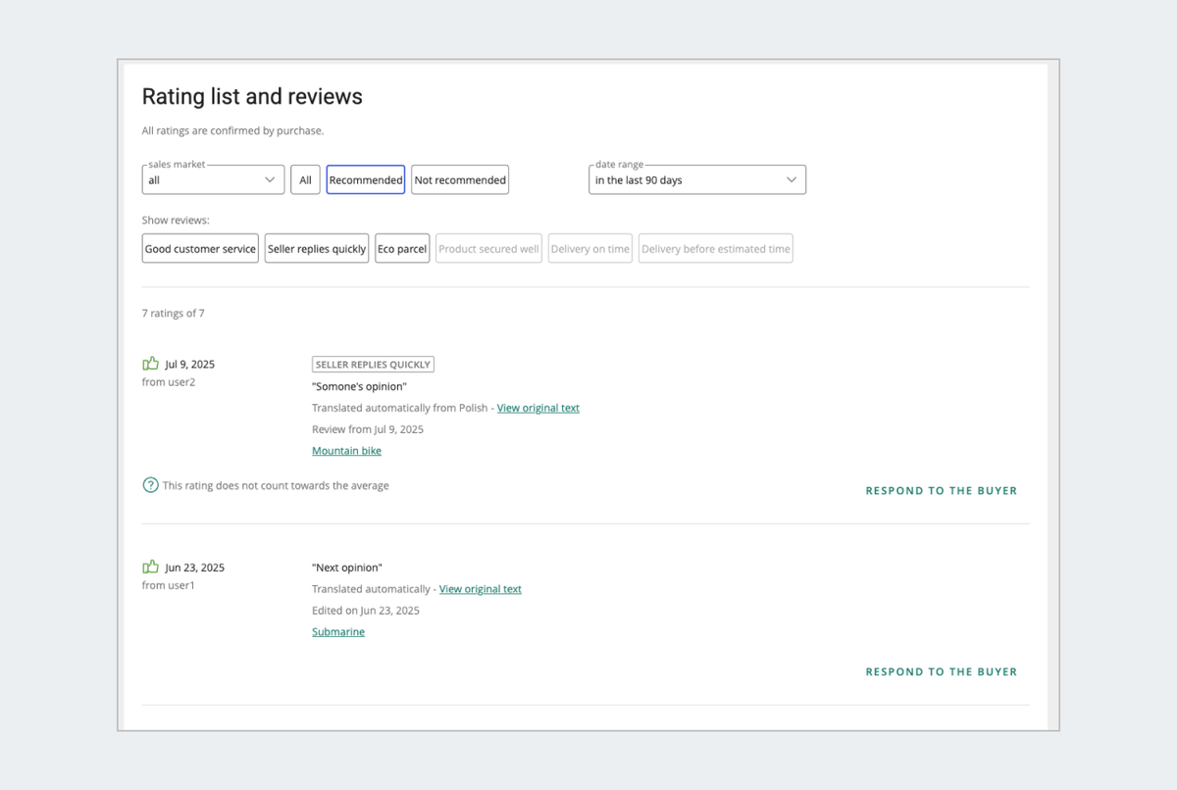The height and width of the screenshot is (790, 1177).
Task: Click the thumbs-up icon on Jul 9 review
Action: tap(150, 364)
